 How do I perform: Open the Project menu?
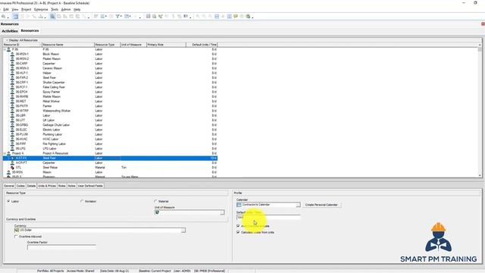[27, 10]
